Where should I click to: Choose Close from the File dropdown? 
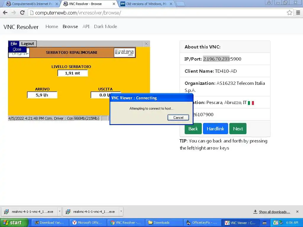(x=17, y=49)
